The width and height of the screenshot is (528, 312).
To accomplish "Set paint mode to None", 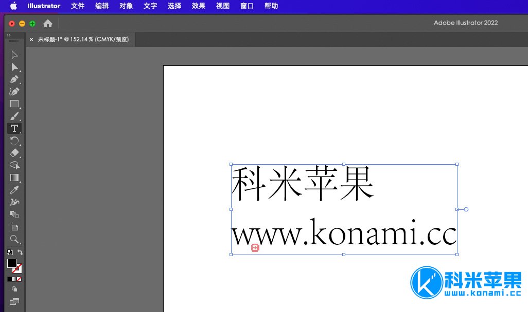I will coord(19,279).
